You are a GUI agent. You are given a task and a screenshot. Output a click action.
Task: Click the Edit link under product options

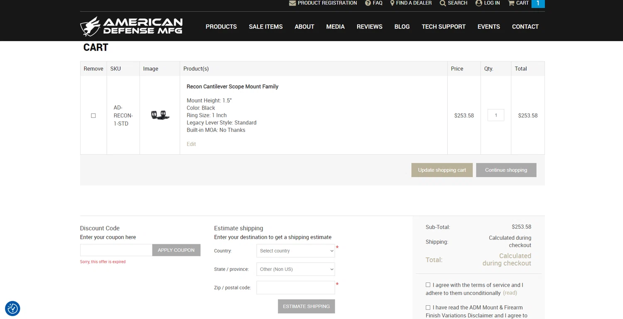tap(191, 144)
